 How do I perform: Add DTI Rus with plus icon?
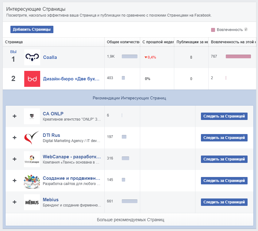[14, 137]
